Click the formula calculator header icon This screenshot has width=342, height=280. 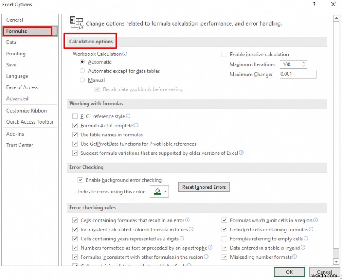coord(77,23)
